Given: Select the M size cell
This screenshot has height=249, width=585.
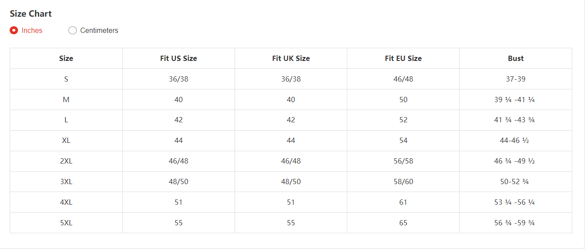Looking at the screenshot, I should (x=66, y=100).
